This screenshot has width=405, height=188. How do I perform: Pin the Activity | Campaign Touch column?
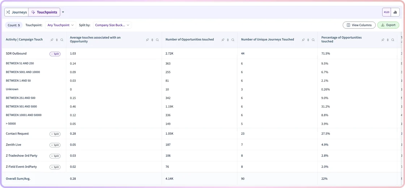[52, 40]
